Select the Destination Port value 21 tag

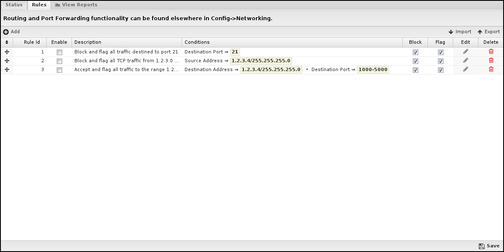(x=235, y=52)
